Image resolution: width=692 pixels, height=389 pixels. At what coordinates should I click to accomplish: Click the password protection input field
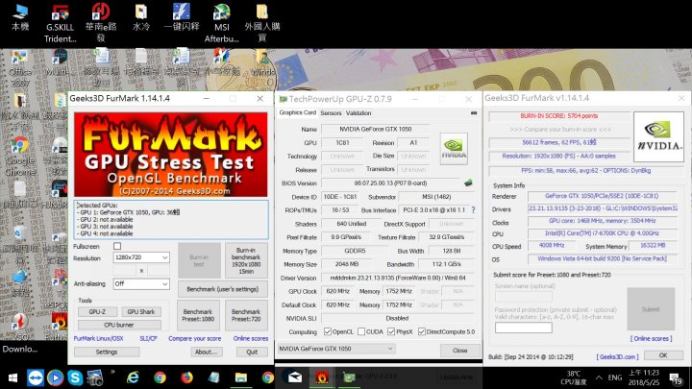tap(524, 328)
